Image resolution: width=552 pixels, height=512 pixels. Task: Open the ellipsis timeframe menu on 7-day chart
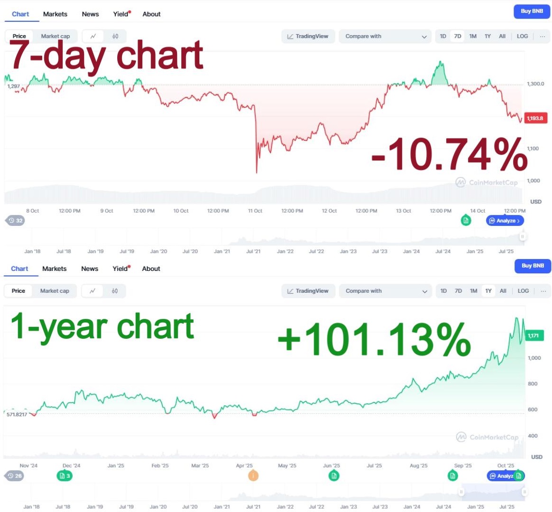point(543,36)
